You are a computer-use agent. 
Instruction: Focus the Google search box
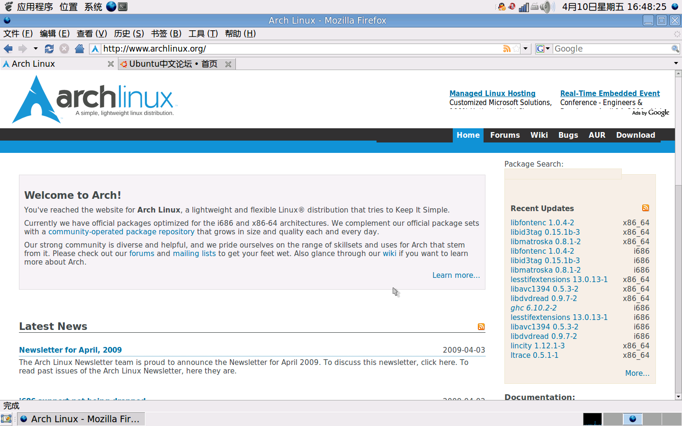[611, 49]
